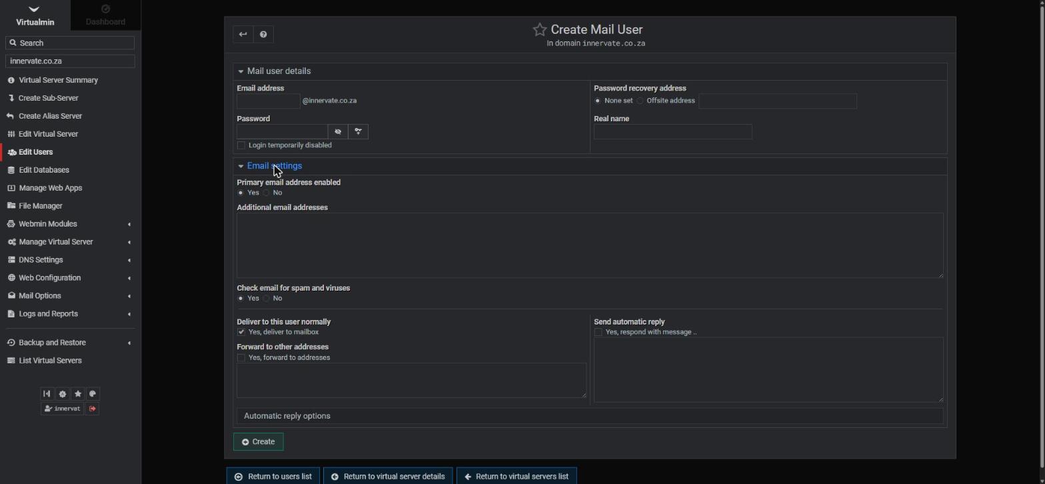Uncheck Yes, deliver to mailbox
This screenshot has height=484, width=1045.
[241, 332]
